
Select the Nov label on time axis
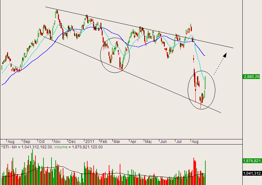[x=57, y=141]
